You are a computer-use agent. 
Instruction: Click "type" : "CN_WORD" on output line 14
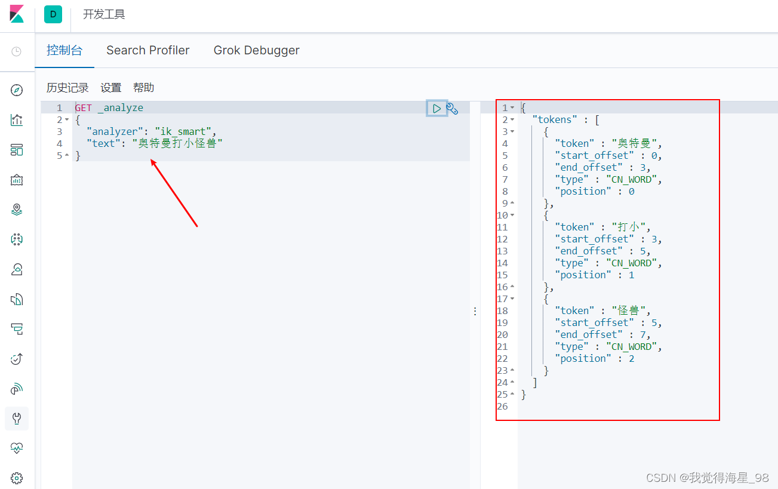tap(608, 263)
